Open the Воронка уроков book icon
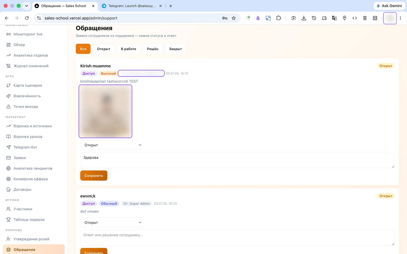Screen dimensions: 407x254 tap(8, 137)
